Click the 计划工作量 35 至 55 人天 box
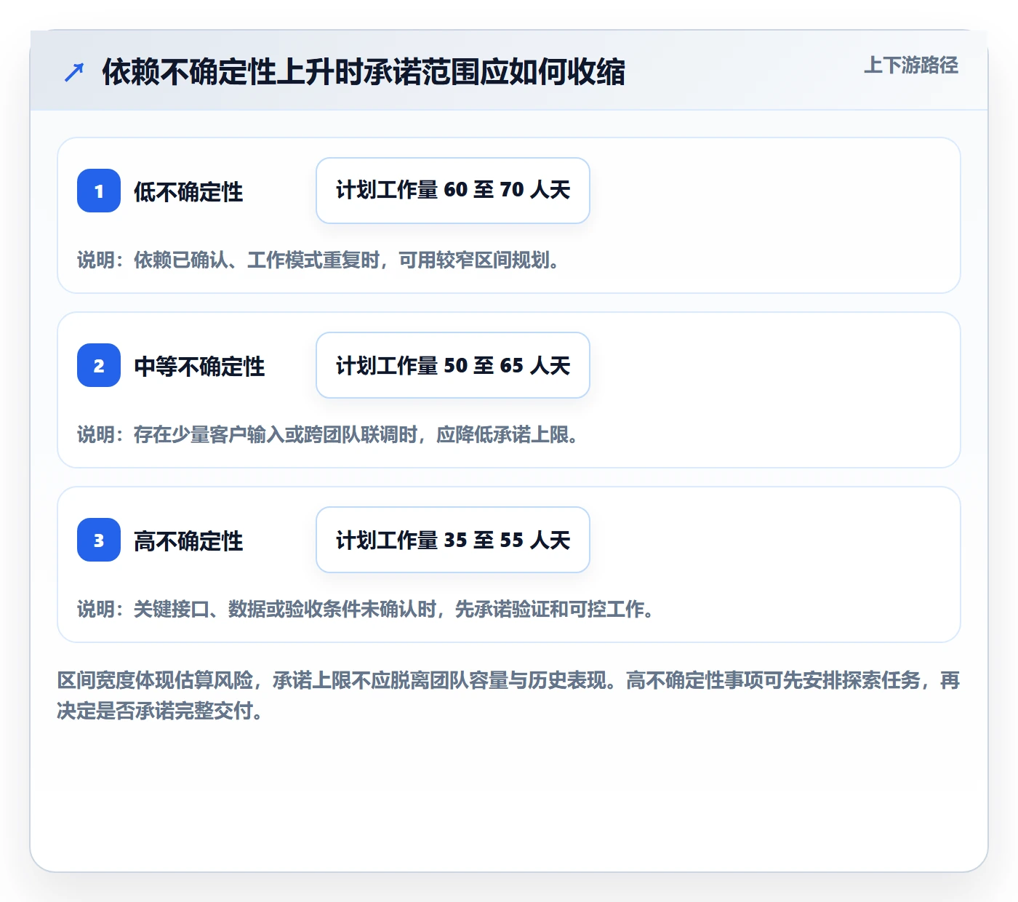 [453, 540]
